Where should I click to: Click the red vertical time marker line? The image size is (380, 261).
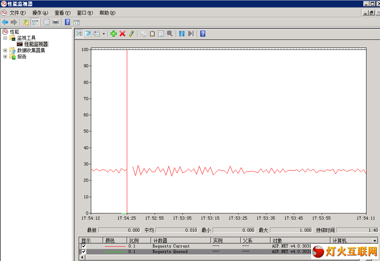click(x=127, y=131)
